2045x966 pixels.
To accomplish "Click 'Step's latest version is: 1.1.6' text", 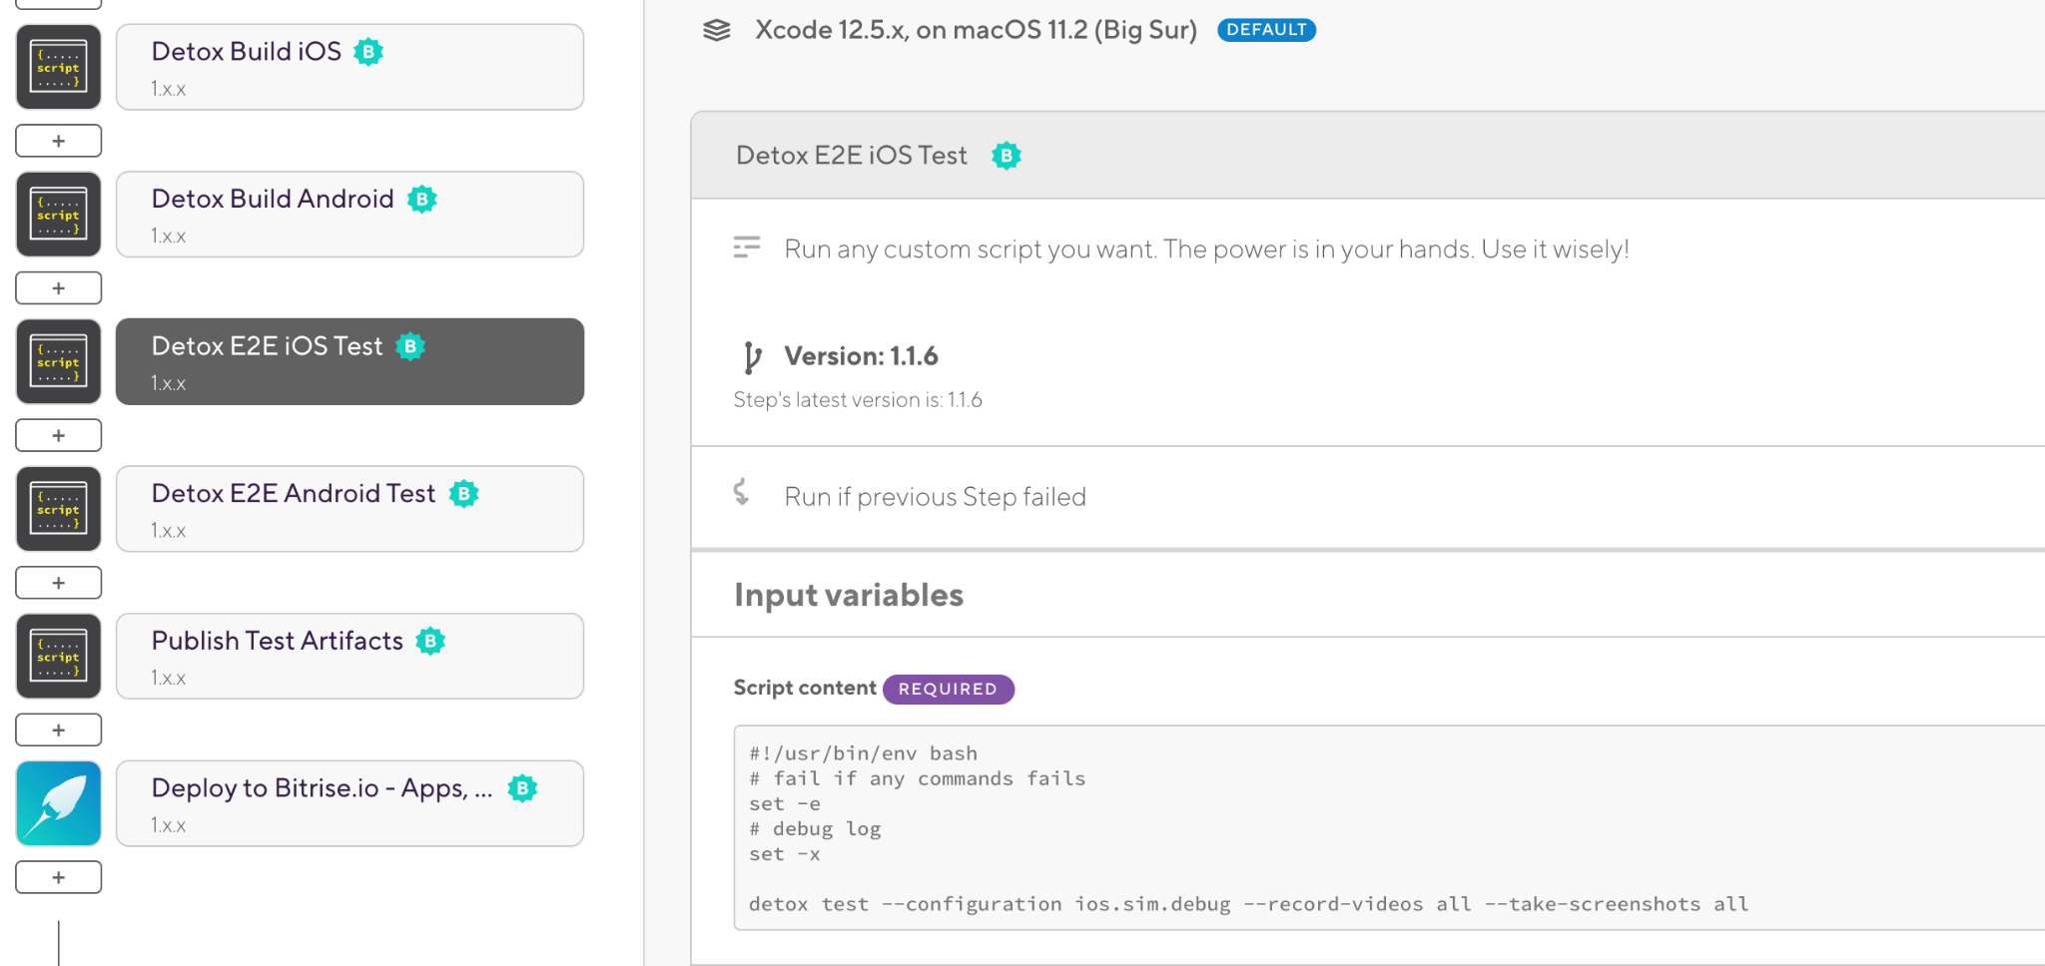I will click(x=858, y=400).
